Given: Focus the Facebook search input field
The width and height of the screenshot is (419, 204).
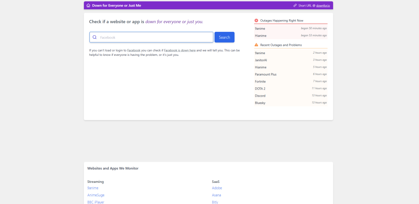Looking at the screenshot, I should click(x=151, y=37).
